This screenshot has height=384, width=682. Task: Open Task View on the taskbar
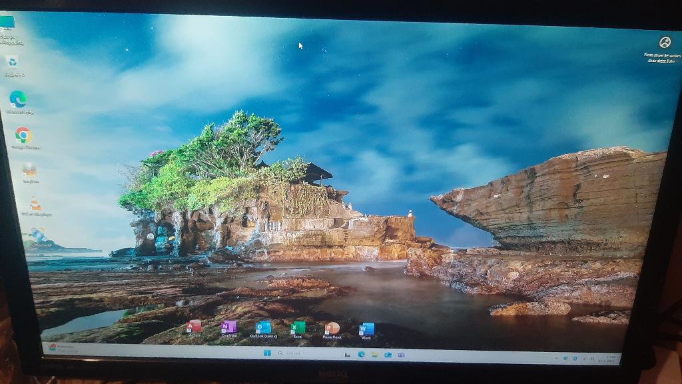tap(347, 355)
